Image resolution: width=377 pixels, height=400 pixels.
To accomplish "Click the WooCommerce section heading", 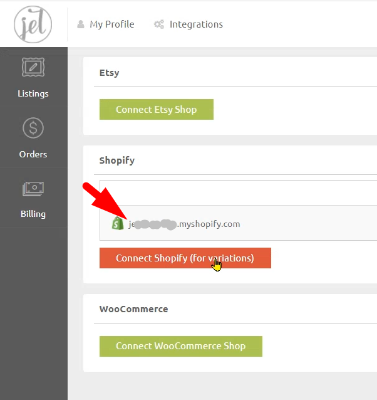I will (x=133, y=309).
